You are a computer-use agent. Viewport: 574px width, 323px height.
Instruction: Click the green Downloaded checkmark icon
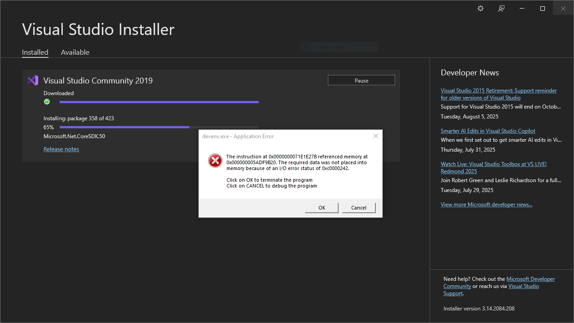pos(47,102)
